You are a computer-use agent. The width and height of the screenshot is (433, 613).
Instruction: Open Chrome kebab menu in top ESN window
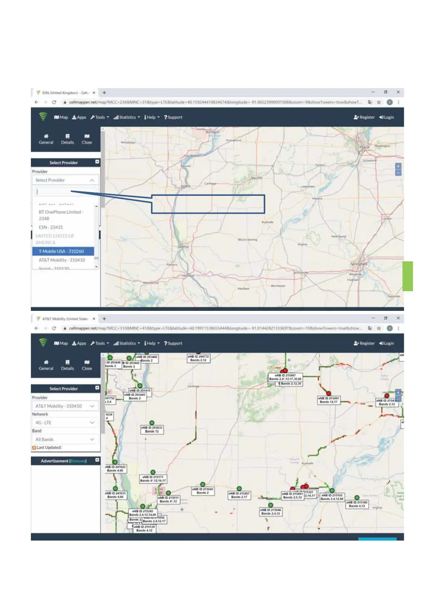point(398,102)
